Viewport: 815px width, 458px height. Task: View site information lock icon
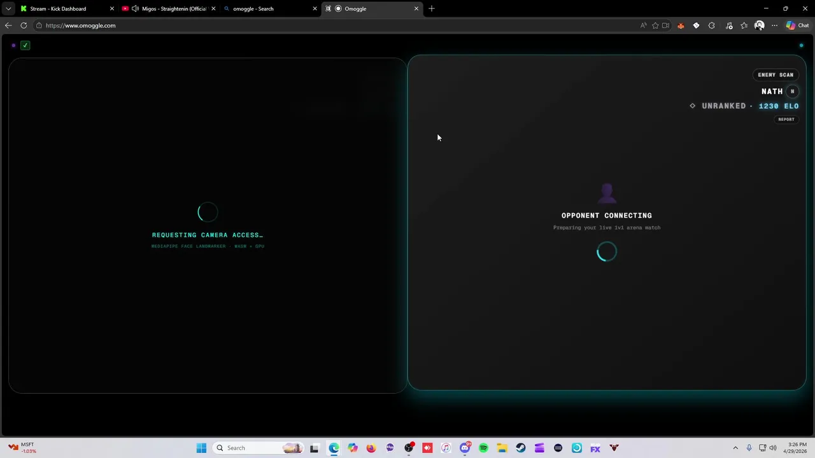(x=39, y=25)
